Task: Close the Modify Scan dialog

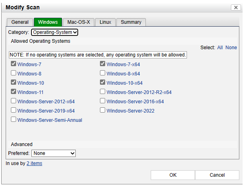Action: pos(236,8)
